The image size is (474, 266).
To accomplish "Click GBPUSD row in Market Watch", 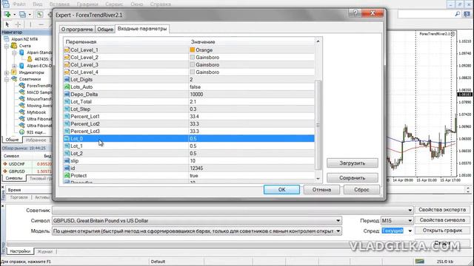I will (x=27, y=171).
